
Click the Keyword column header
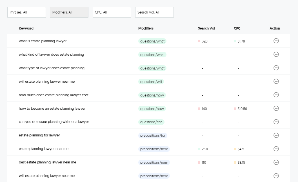[x=26, y=28]
